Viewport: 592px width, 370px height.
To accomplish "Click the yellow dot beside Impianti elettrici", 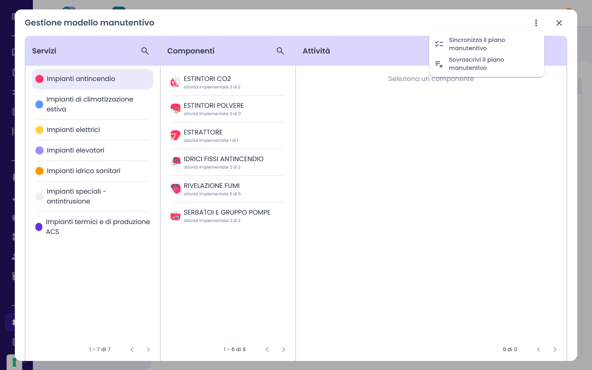I will pyautogui.click(x=39, y=130).
